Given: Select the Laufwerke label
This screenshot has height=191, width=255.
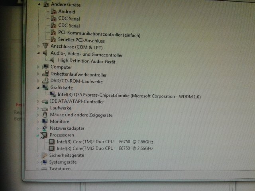Looking at the screenshot, I should tap(61, 108).
